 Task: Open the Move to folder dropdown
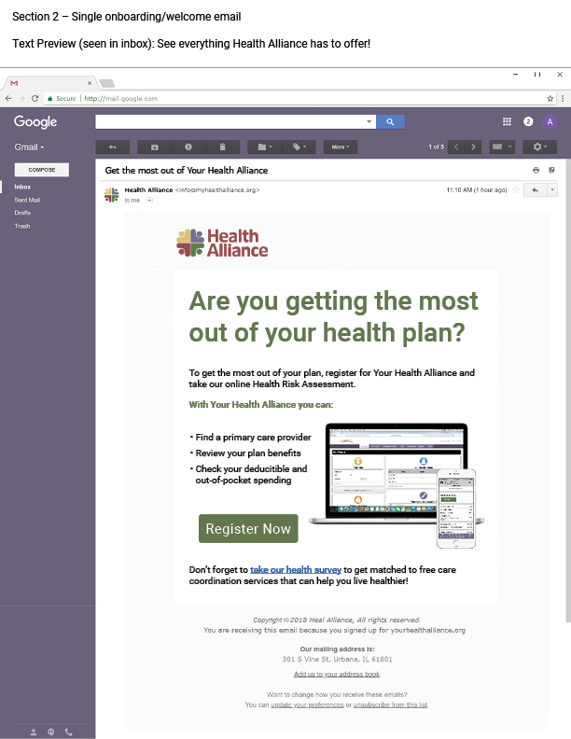coord(262,147)
